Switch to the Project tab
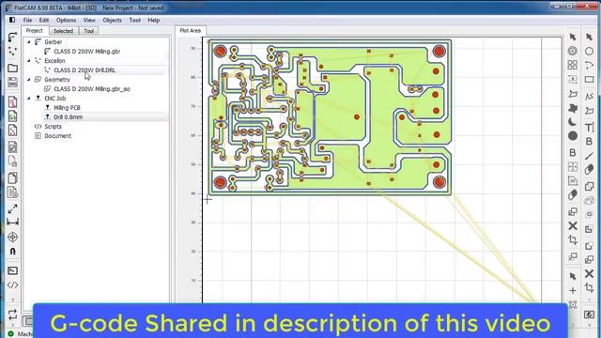Screen dimensions: 601x338 (x=35, y=31)
